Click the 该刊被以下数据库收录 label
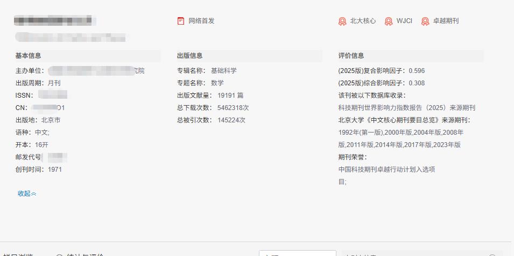Image resolution: width=514 pixels, height=256 pixels. click(x=372, y=96)
